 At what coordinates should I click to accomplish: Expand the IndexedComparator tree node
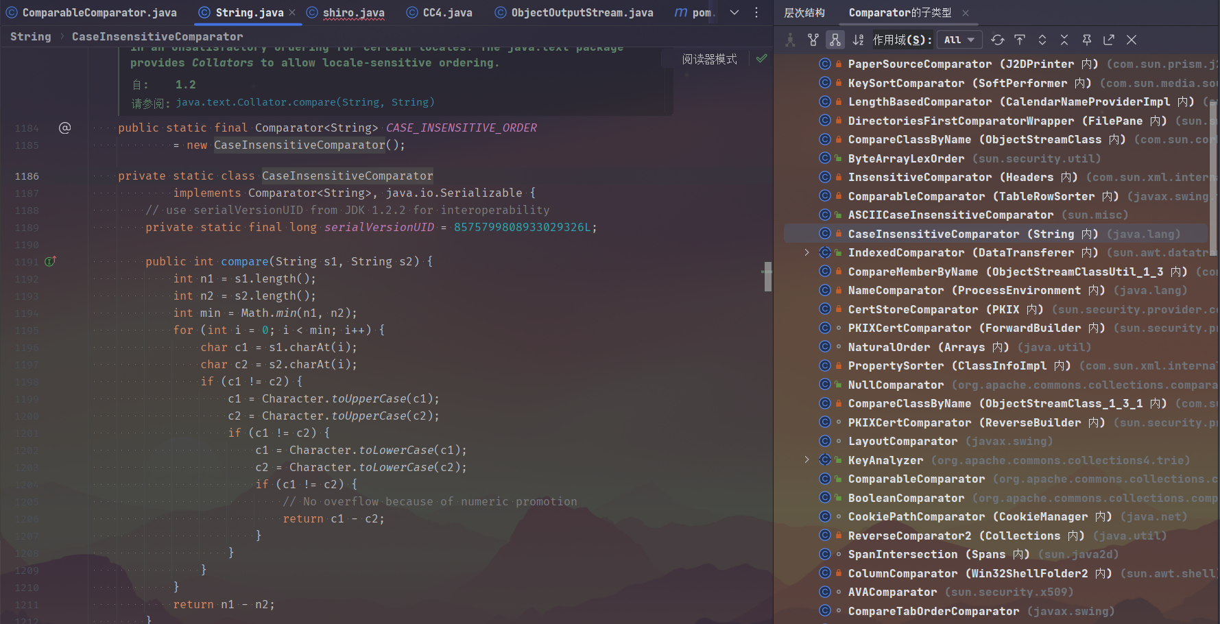tap(806, 252)
